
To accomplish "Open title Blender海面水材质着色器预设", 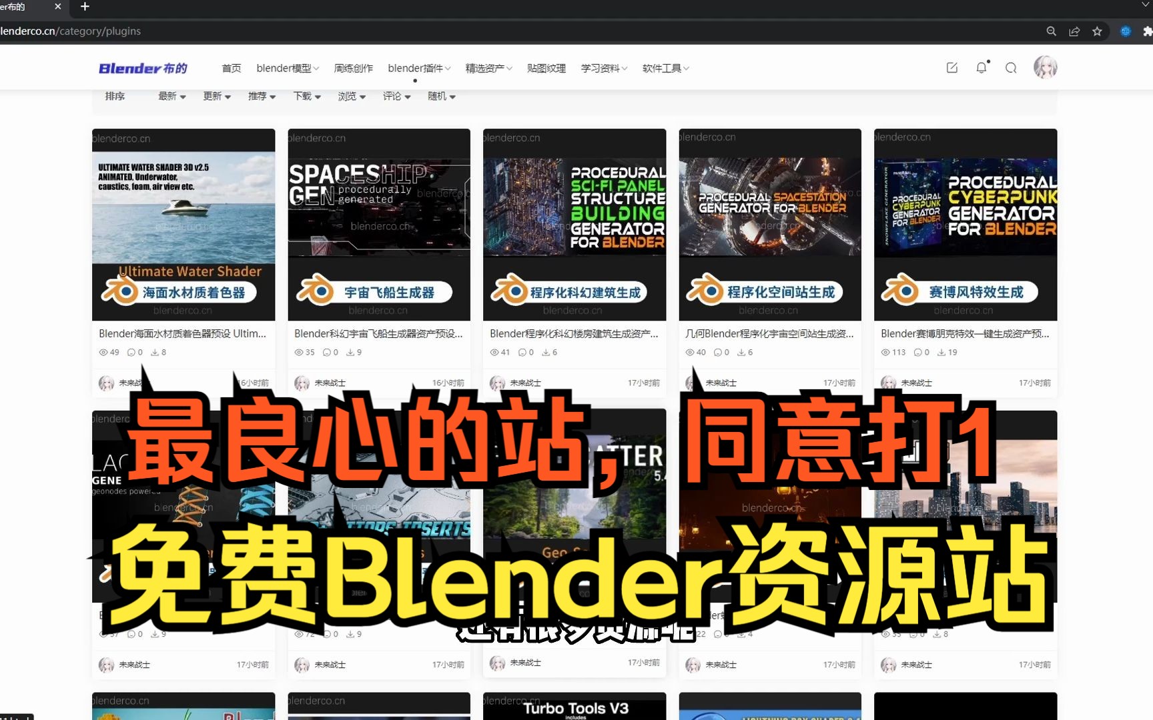I will [182, 333].
